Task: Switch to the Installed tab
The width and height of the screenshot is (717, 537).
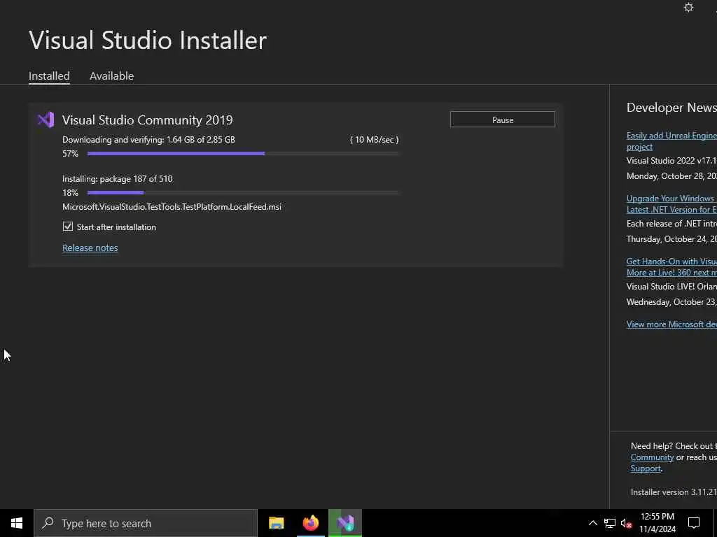Action: pos(49,76)
